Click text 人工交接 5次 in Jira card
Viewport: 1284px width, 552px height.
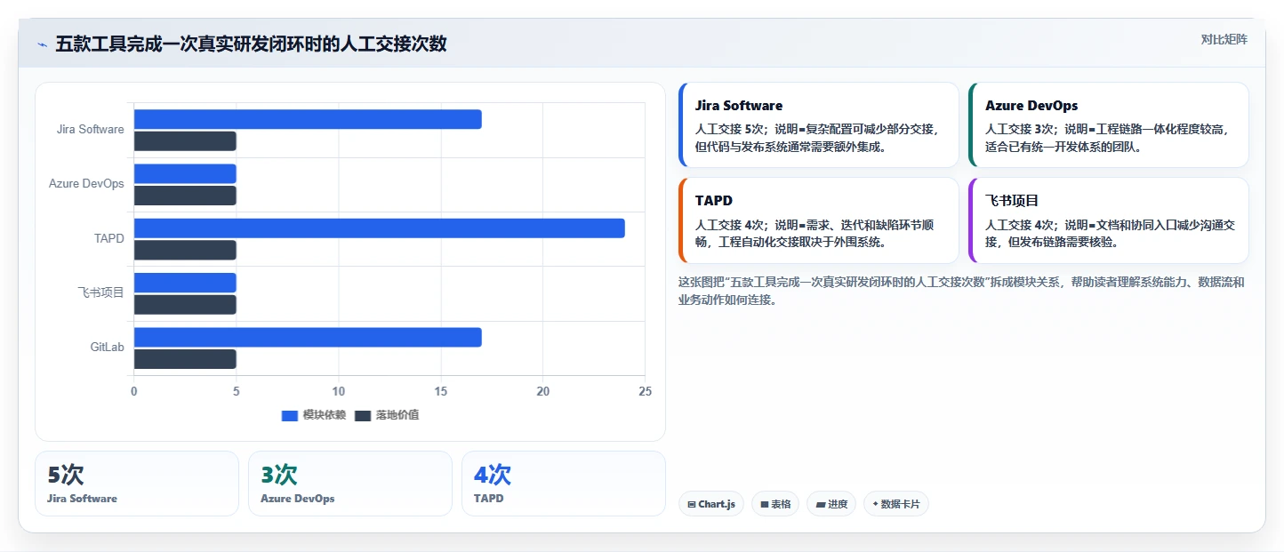[x=732, y=129]
